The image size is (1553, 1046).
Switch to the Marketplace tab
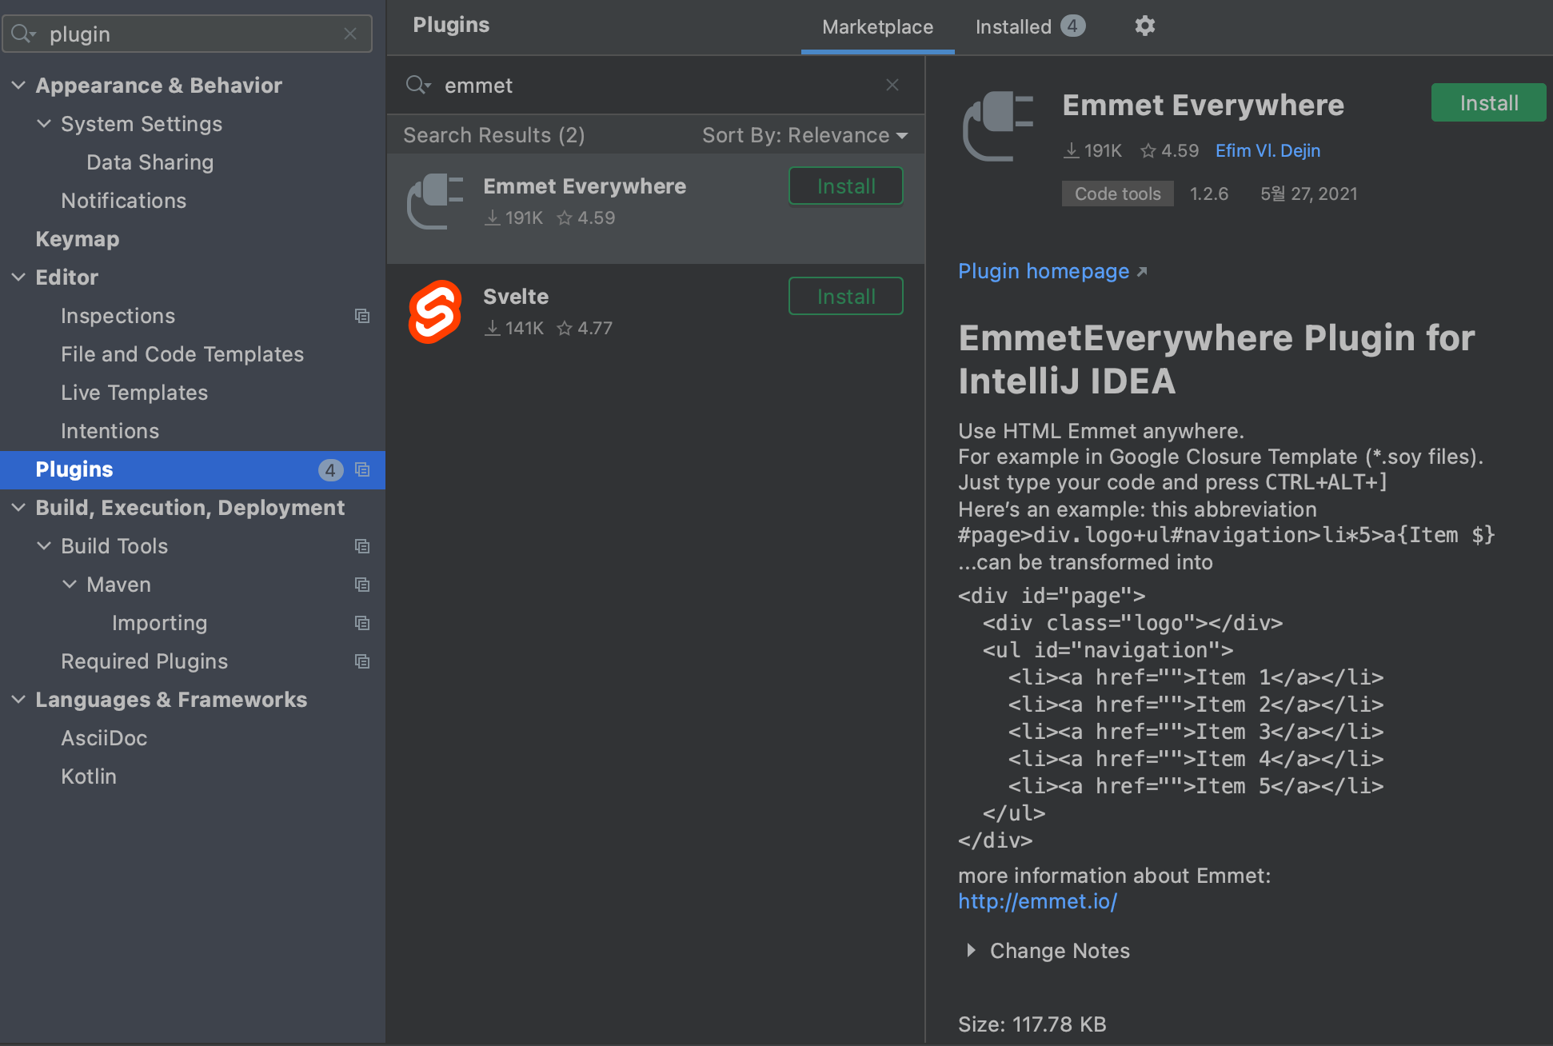[x=877, y=27]
